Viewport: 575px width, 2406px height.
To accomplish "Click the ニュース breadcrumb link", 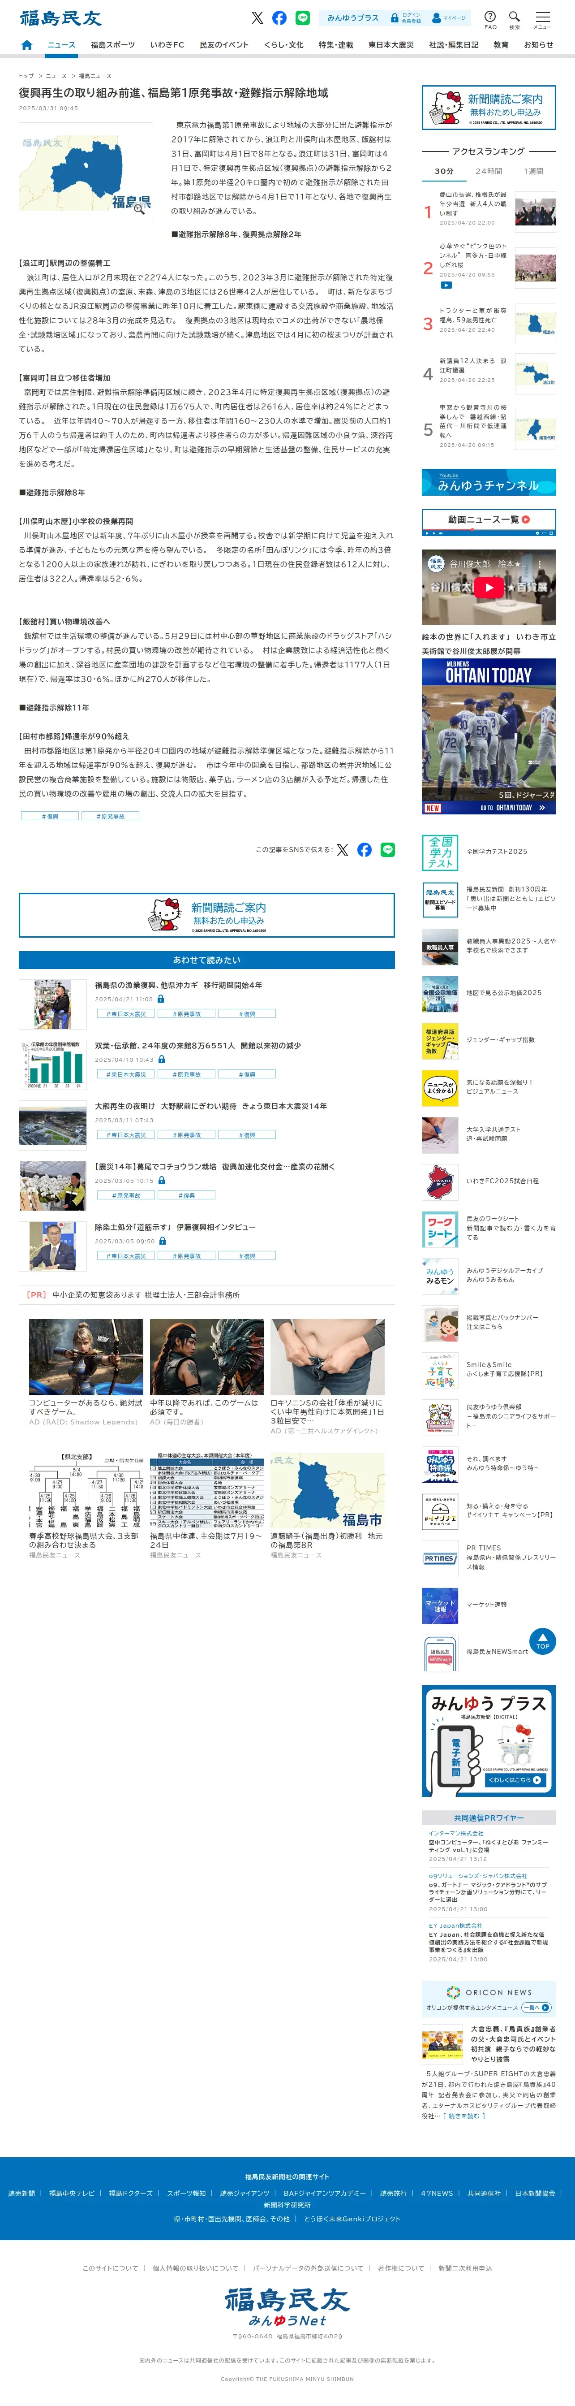I will tap(56, 76).
